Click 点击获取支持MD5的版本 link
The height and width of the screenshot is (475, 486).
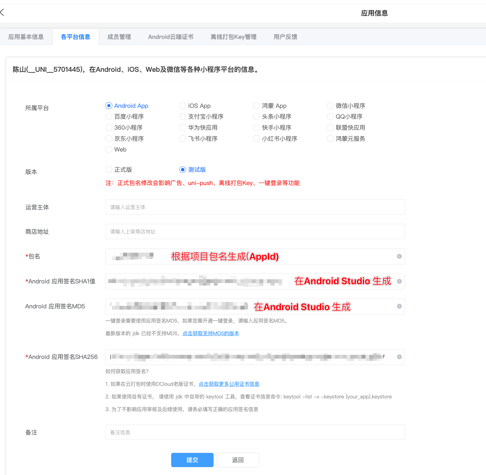click(x=211, y=333)
